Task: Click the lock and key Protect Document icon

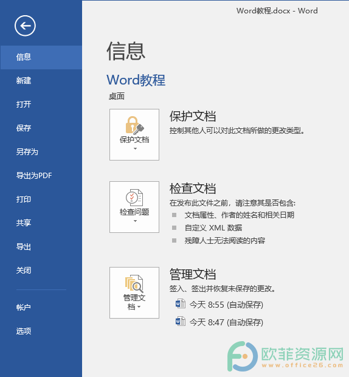Action: [x=134, y=125]
